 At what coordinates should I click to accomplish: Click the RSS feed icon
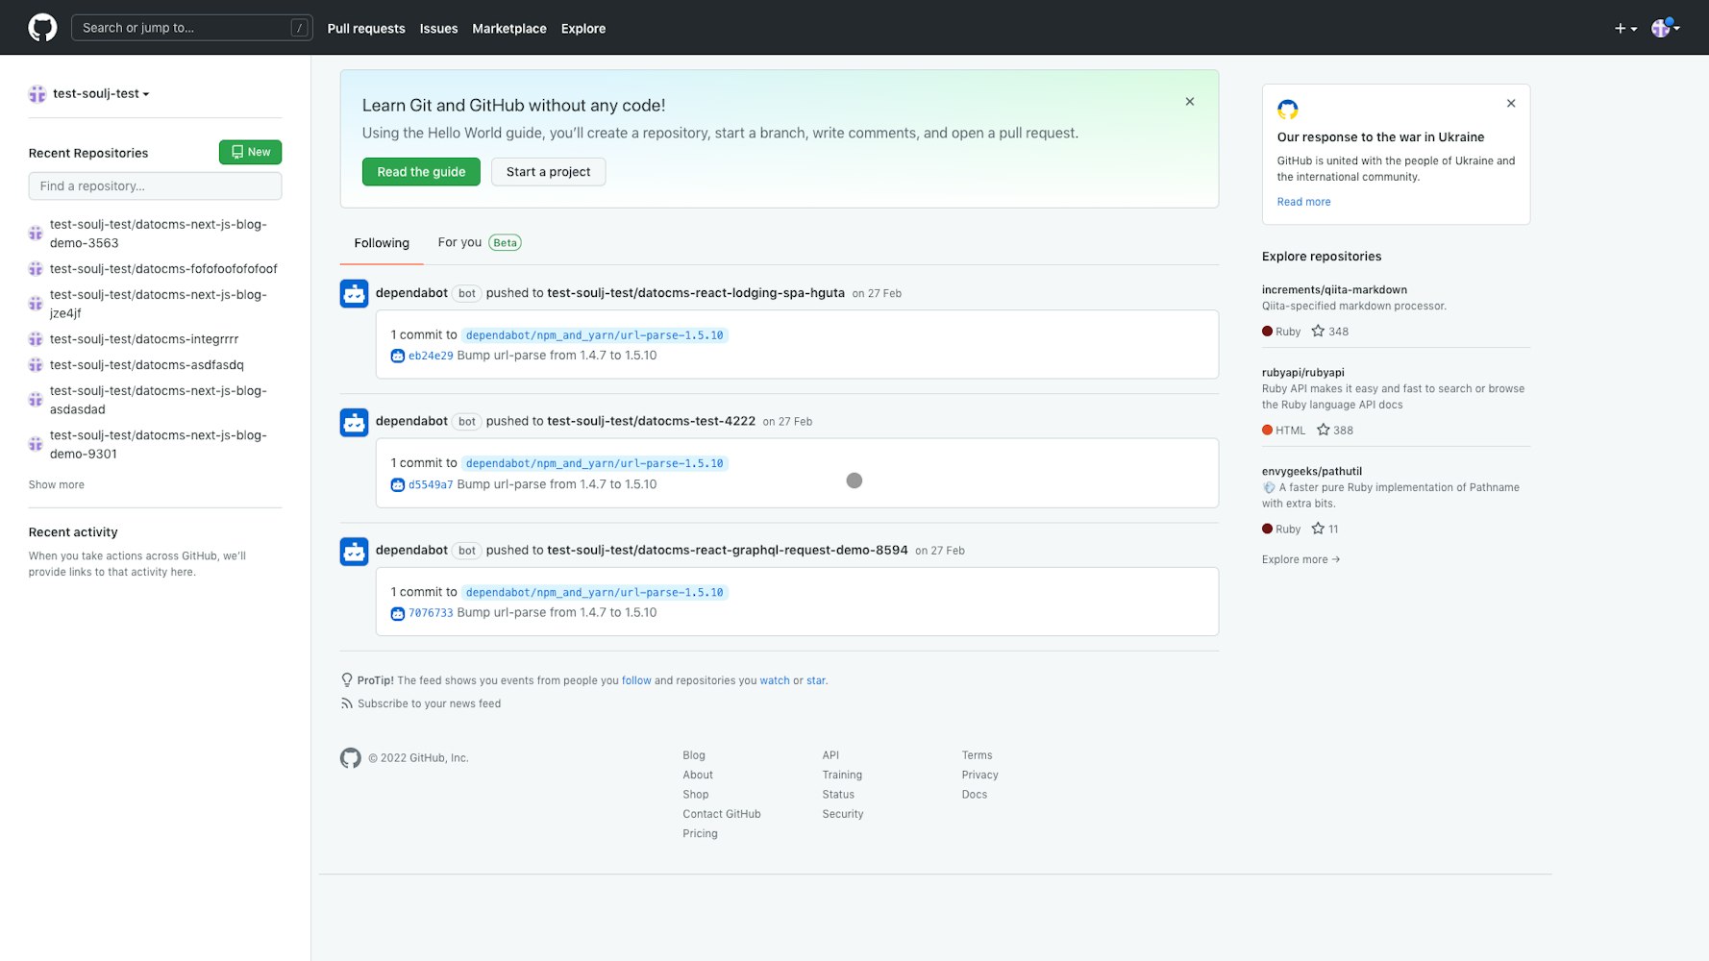[347, 703]
